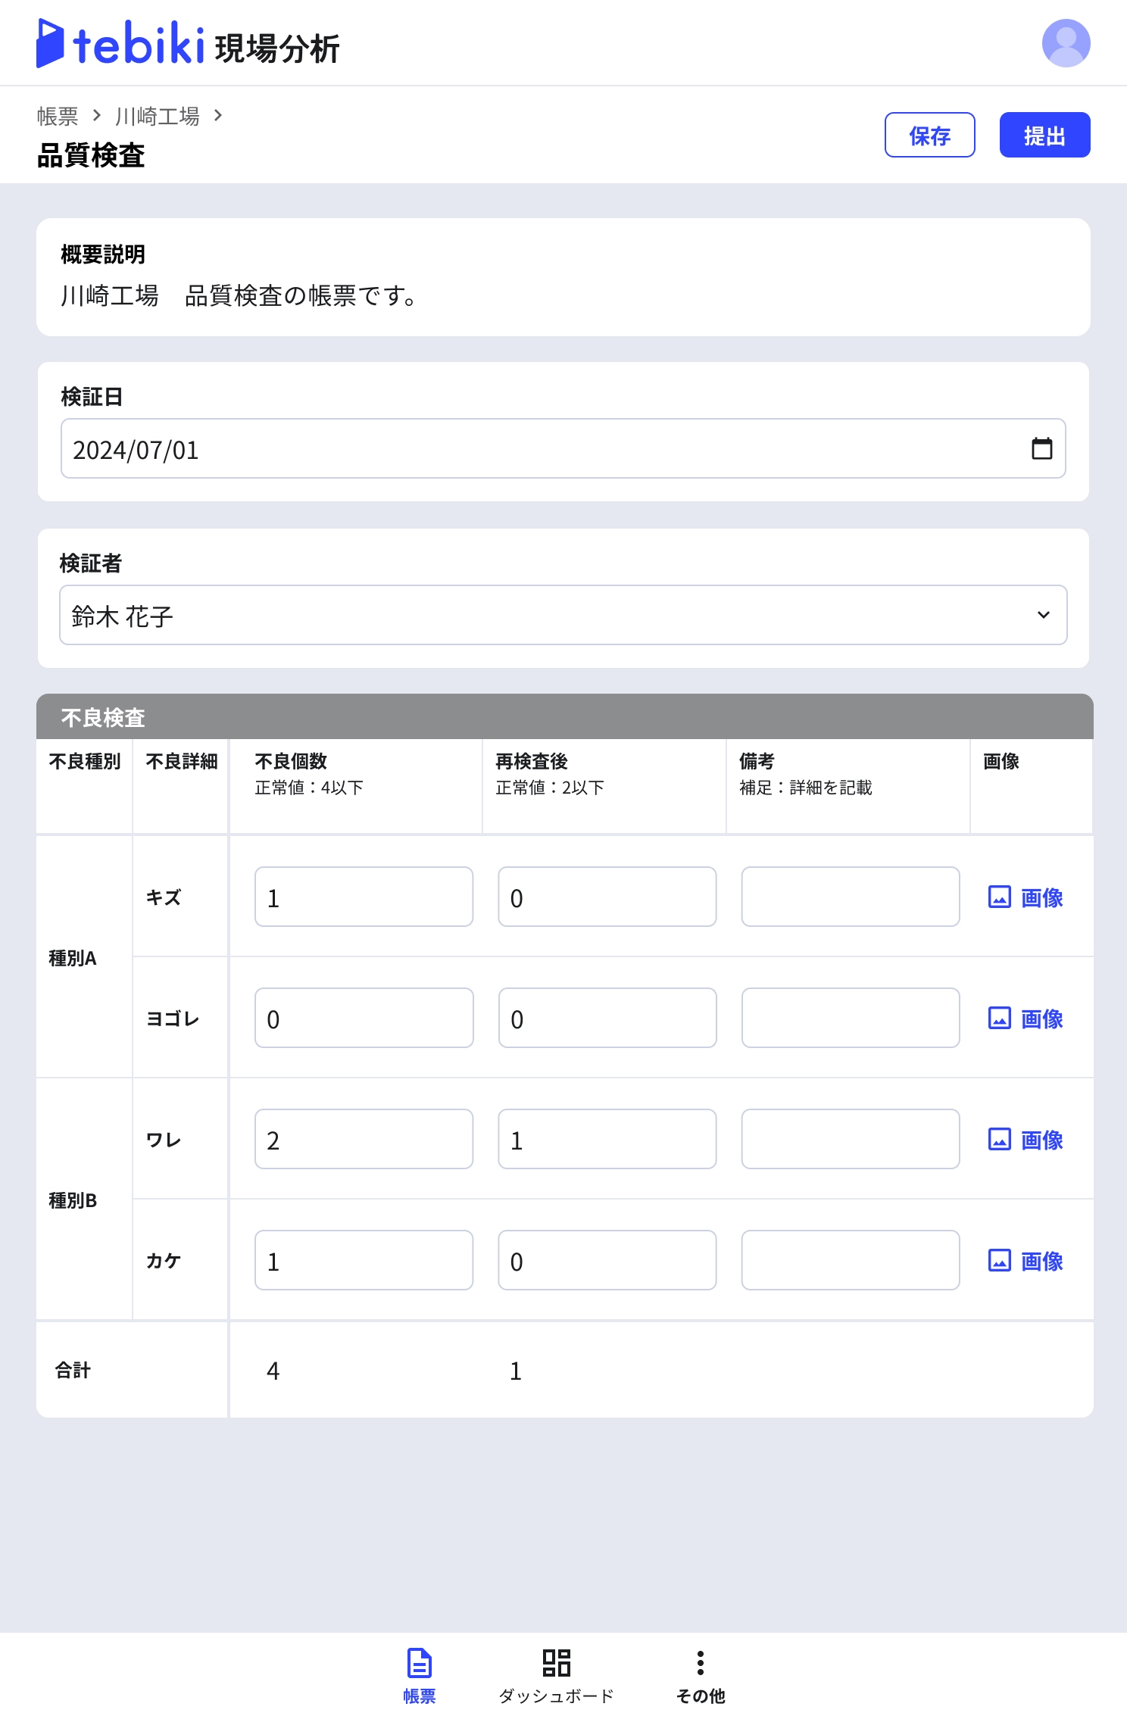This screenshot has width=1127, height=1716.
Task: Go to 帳票 in the breadcrumb
Action: click(58, 117)
